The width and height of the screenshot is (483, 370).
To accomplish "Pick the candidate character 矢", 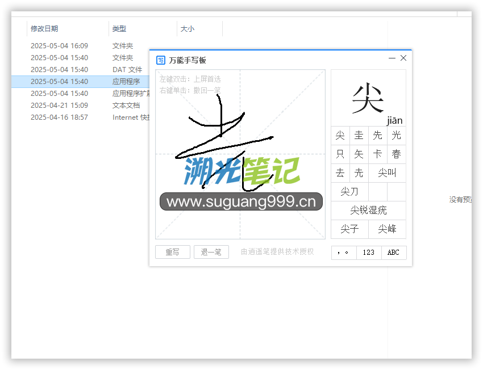I will (359, 154).
